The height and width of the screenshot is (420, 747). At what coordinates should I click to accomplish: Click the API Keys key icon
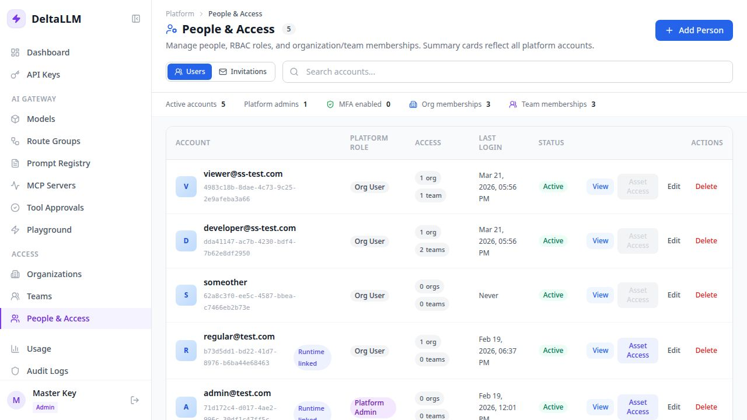coord(15,75)
